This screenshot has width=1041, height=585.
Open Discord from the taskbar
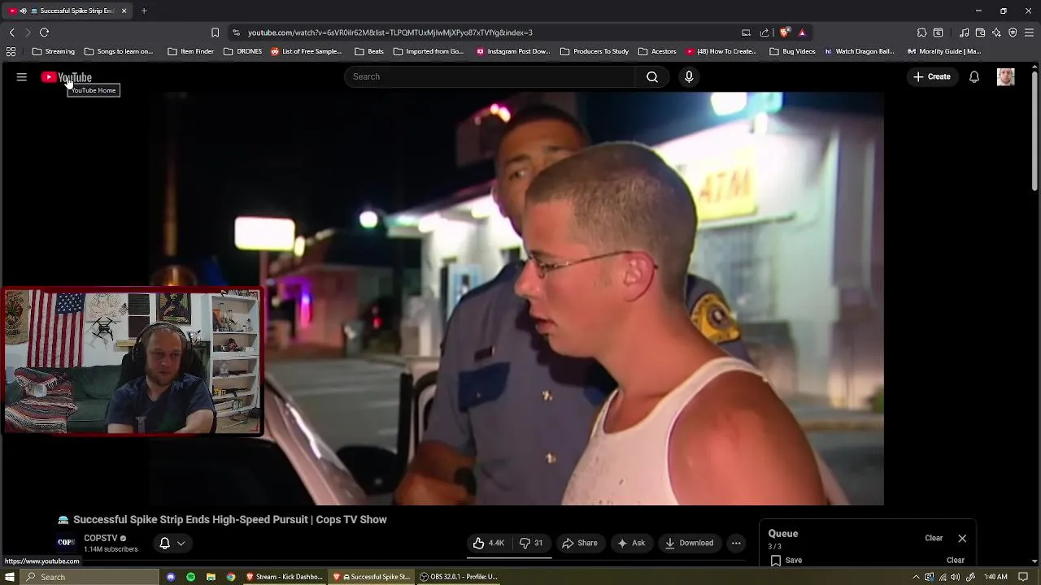coord(171,577)
